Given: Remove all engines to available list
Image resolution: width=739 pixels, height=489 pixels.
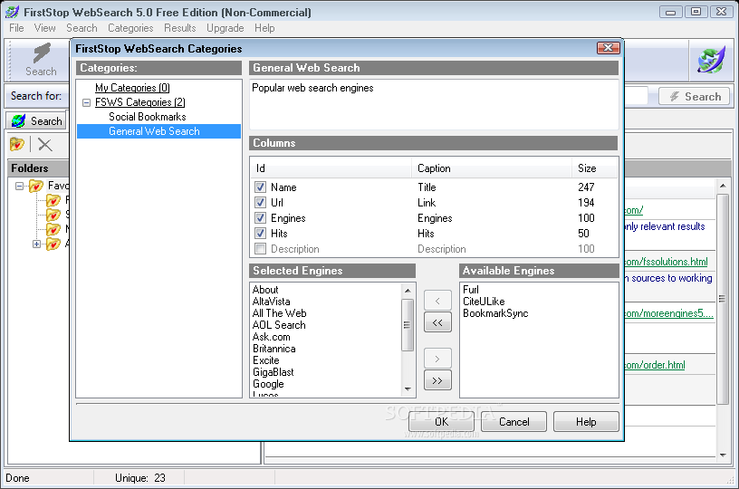Looking at the screenshot, I should click(437, 380).
